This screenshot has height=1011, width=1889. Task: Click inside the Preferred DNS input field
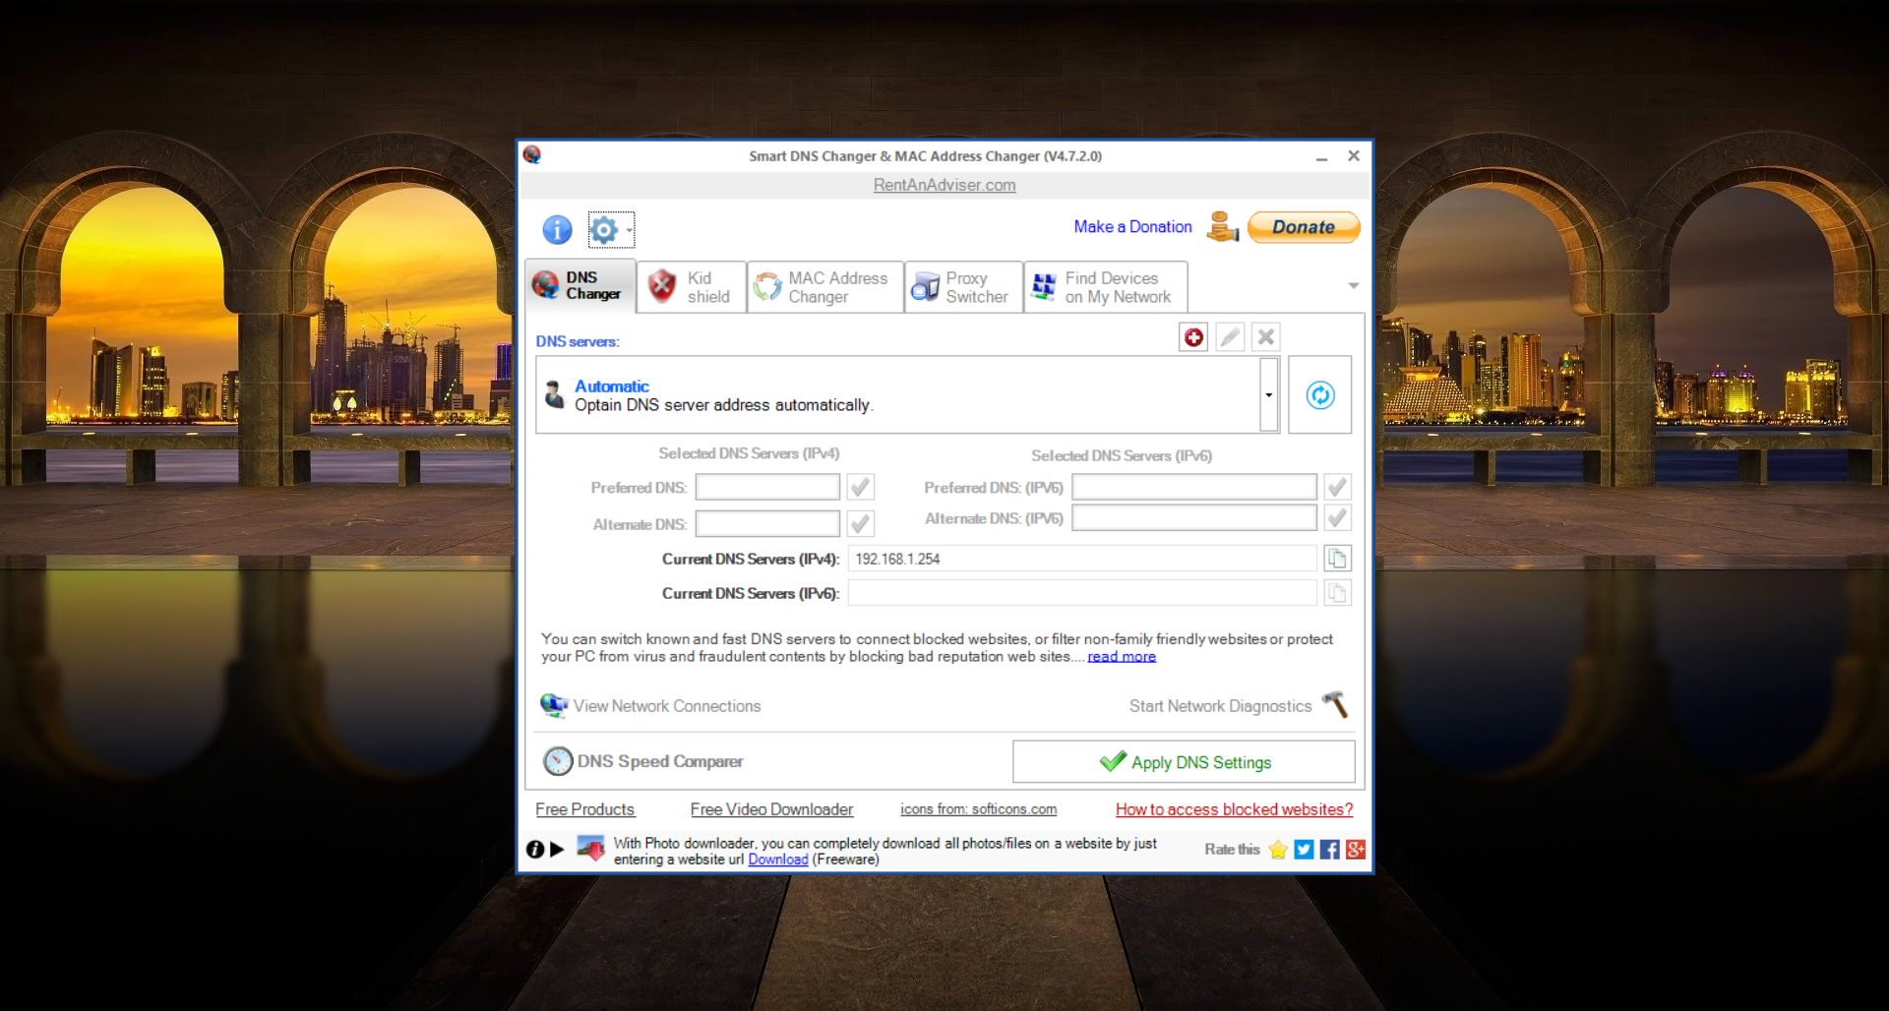pyautogui.click(x=766, y=486)
